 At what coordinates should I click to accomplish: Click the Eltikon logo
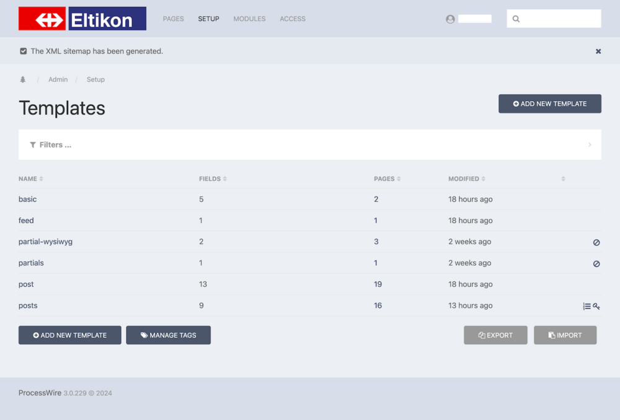[x=82, y=19]
